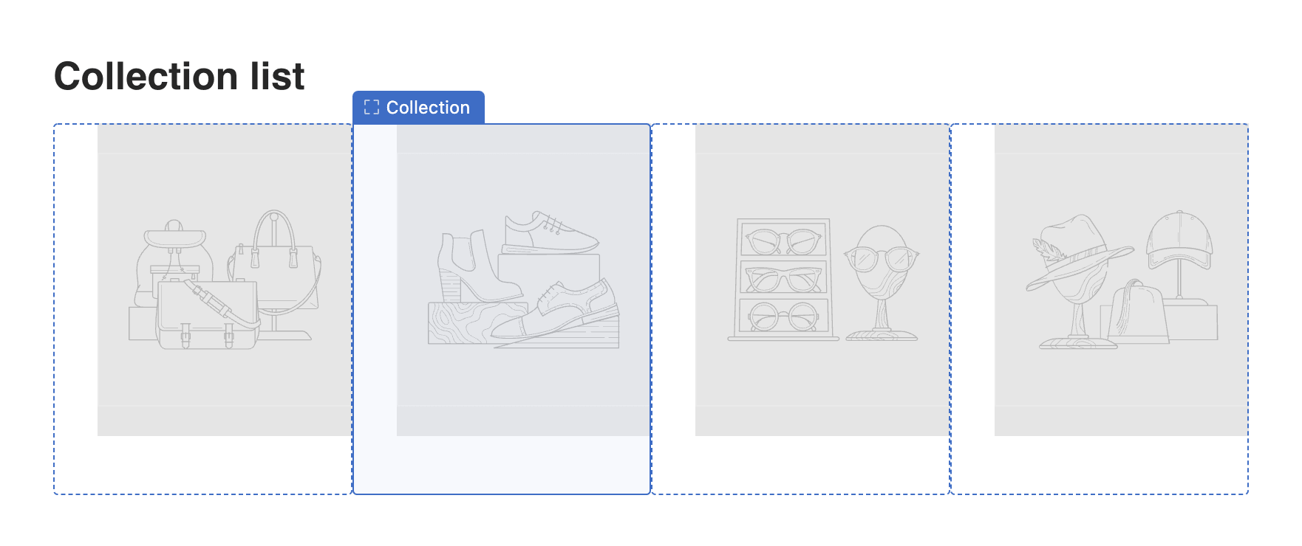Screen dimensions: 1302x546
Task: Click the dashed-square icon in the Collection tag
Action: click(372, 108)
